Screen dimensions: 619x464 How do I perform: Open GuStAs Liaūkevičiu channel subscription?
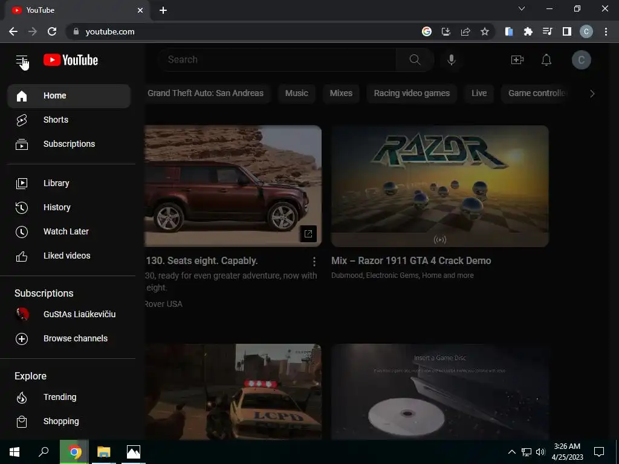tap(69, 314)
